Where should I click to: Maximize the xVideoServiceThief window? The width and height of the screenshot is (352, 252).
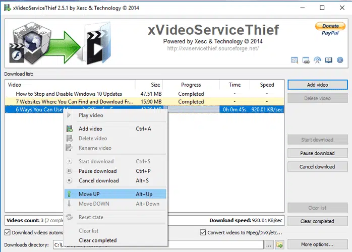tap(322, 8)
